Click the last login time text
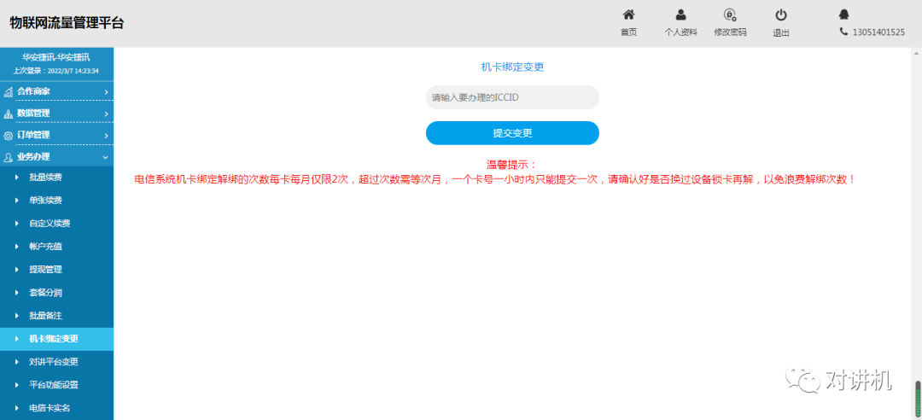Screen dimensions: 922x420 tap(56, 71)
